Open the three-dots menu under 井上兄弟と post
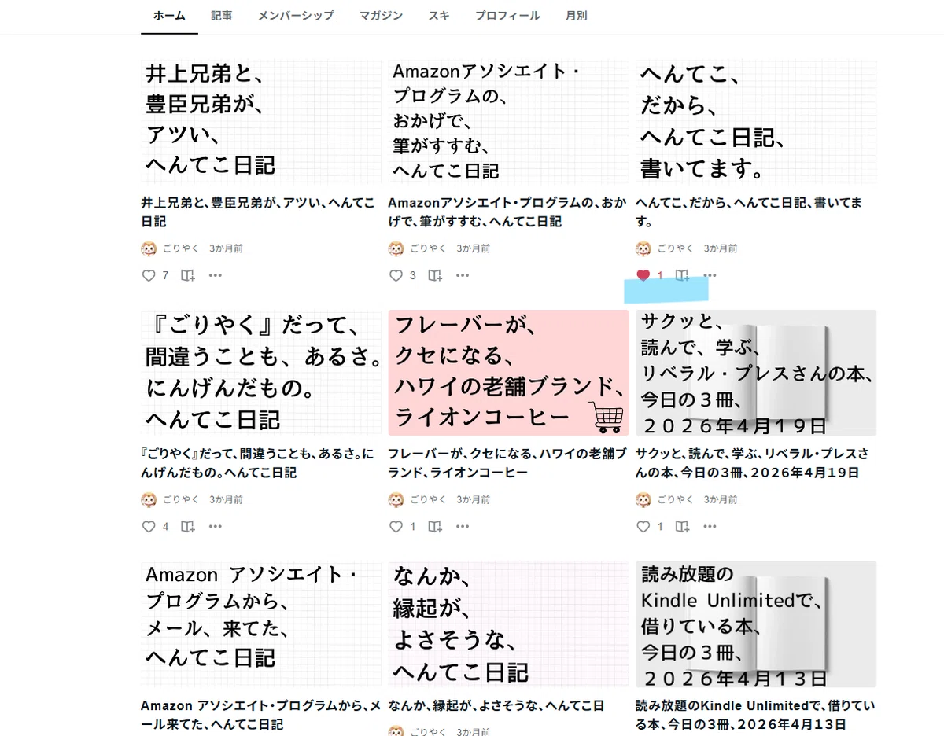The image size is (944, 736). click(216, 275)
